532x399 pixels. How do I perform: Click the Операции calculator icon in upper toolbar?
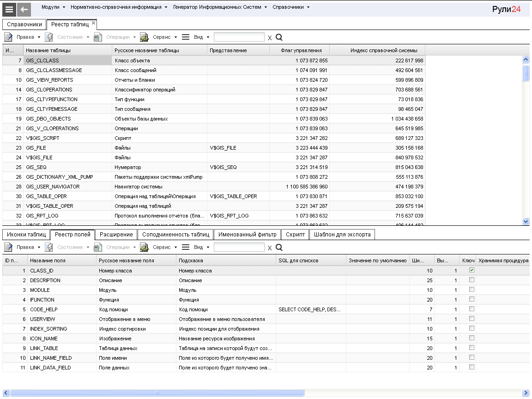98,37
